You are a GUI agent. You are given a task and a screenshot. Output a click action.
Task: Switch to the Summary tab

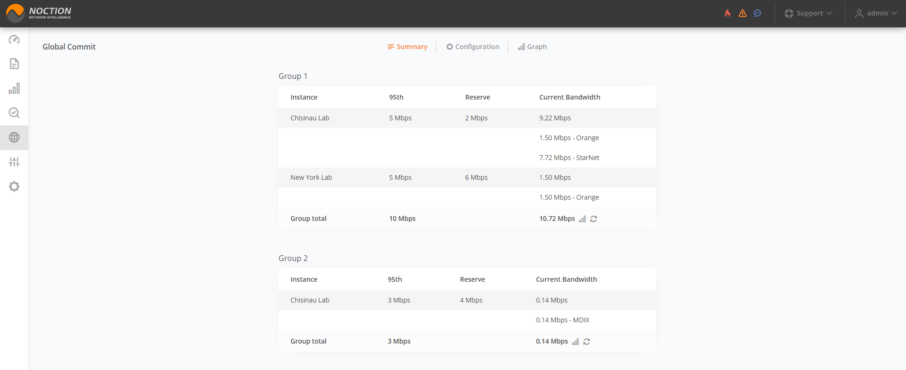(x=407, y=47)
